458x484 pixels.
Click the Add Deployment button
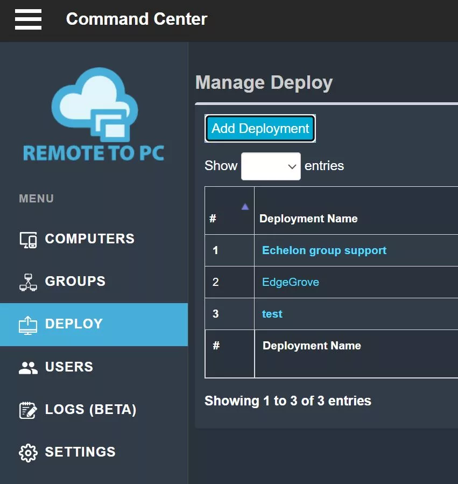pos(260,129)
